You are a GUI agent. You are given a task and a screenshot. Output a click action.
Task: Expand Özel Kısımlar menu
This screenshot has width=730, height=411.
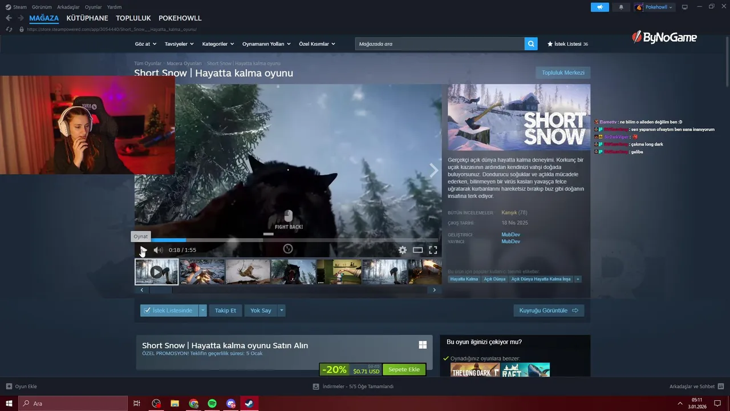point(317,44)
